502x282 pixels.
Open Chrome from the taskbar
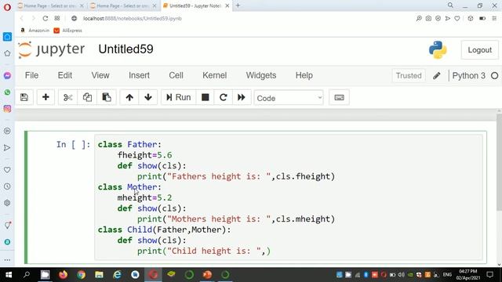[x=81, y=275]
